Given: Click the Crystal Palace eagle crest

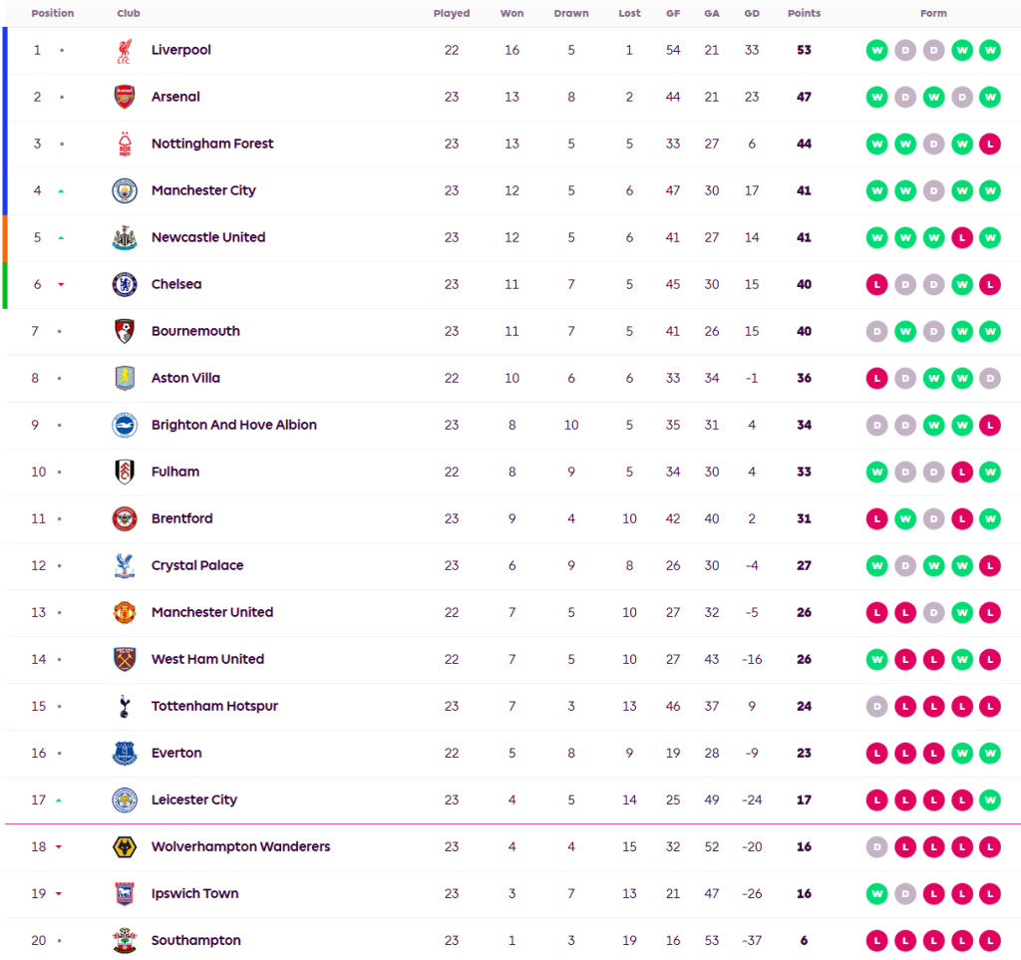Looking at the screenshot, I should pyautogui.click(x=125, y=566).
